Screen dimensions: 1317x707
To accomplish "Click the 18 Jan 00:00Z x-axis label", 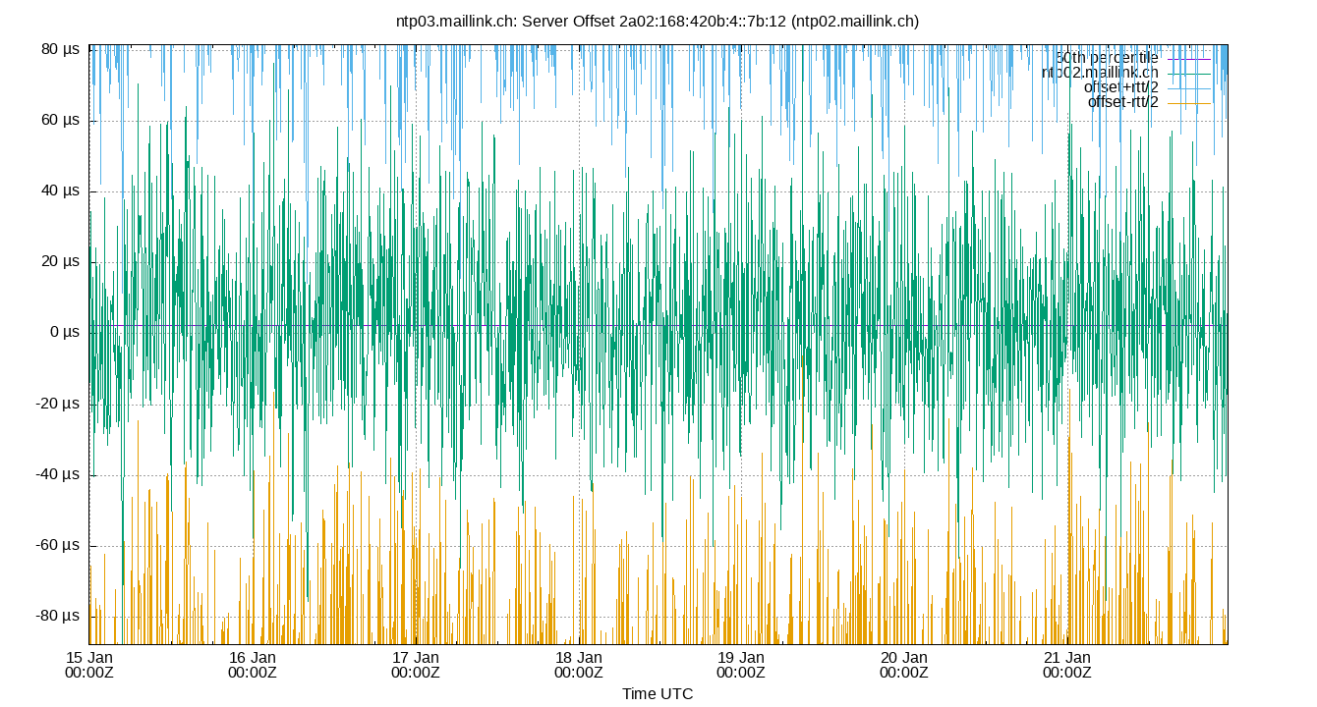I will coord(578,665).
